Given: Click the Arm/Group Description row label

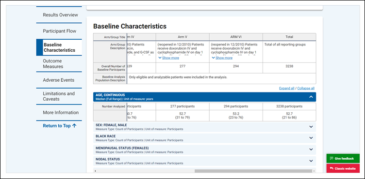Looking at the screenshot, I should [118, 46].
